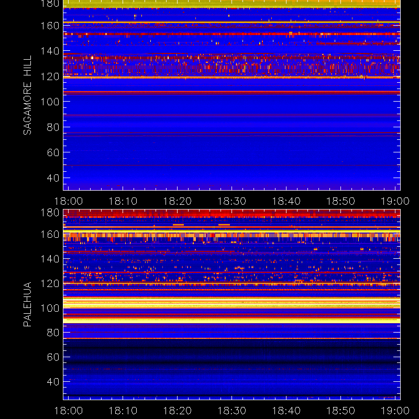This screenshot has width=419, height=419.
Task: Click the 180 tick label on Palehua axis
Action: click(50, 213)
